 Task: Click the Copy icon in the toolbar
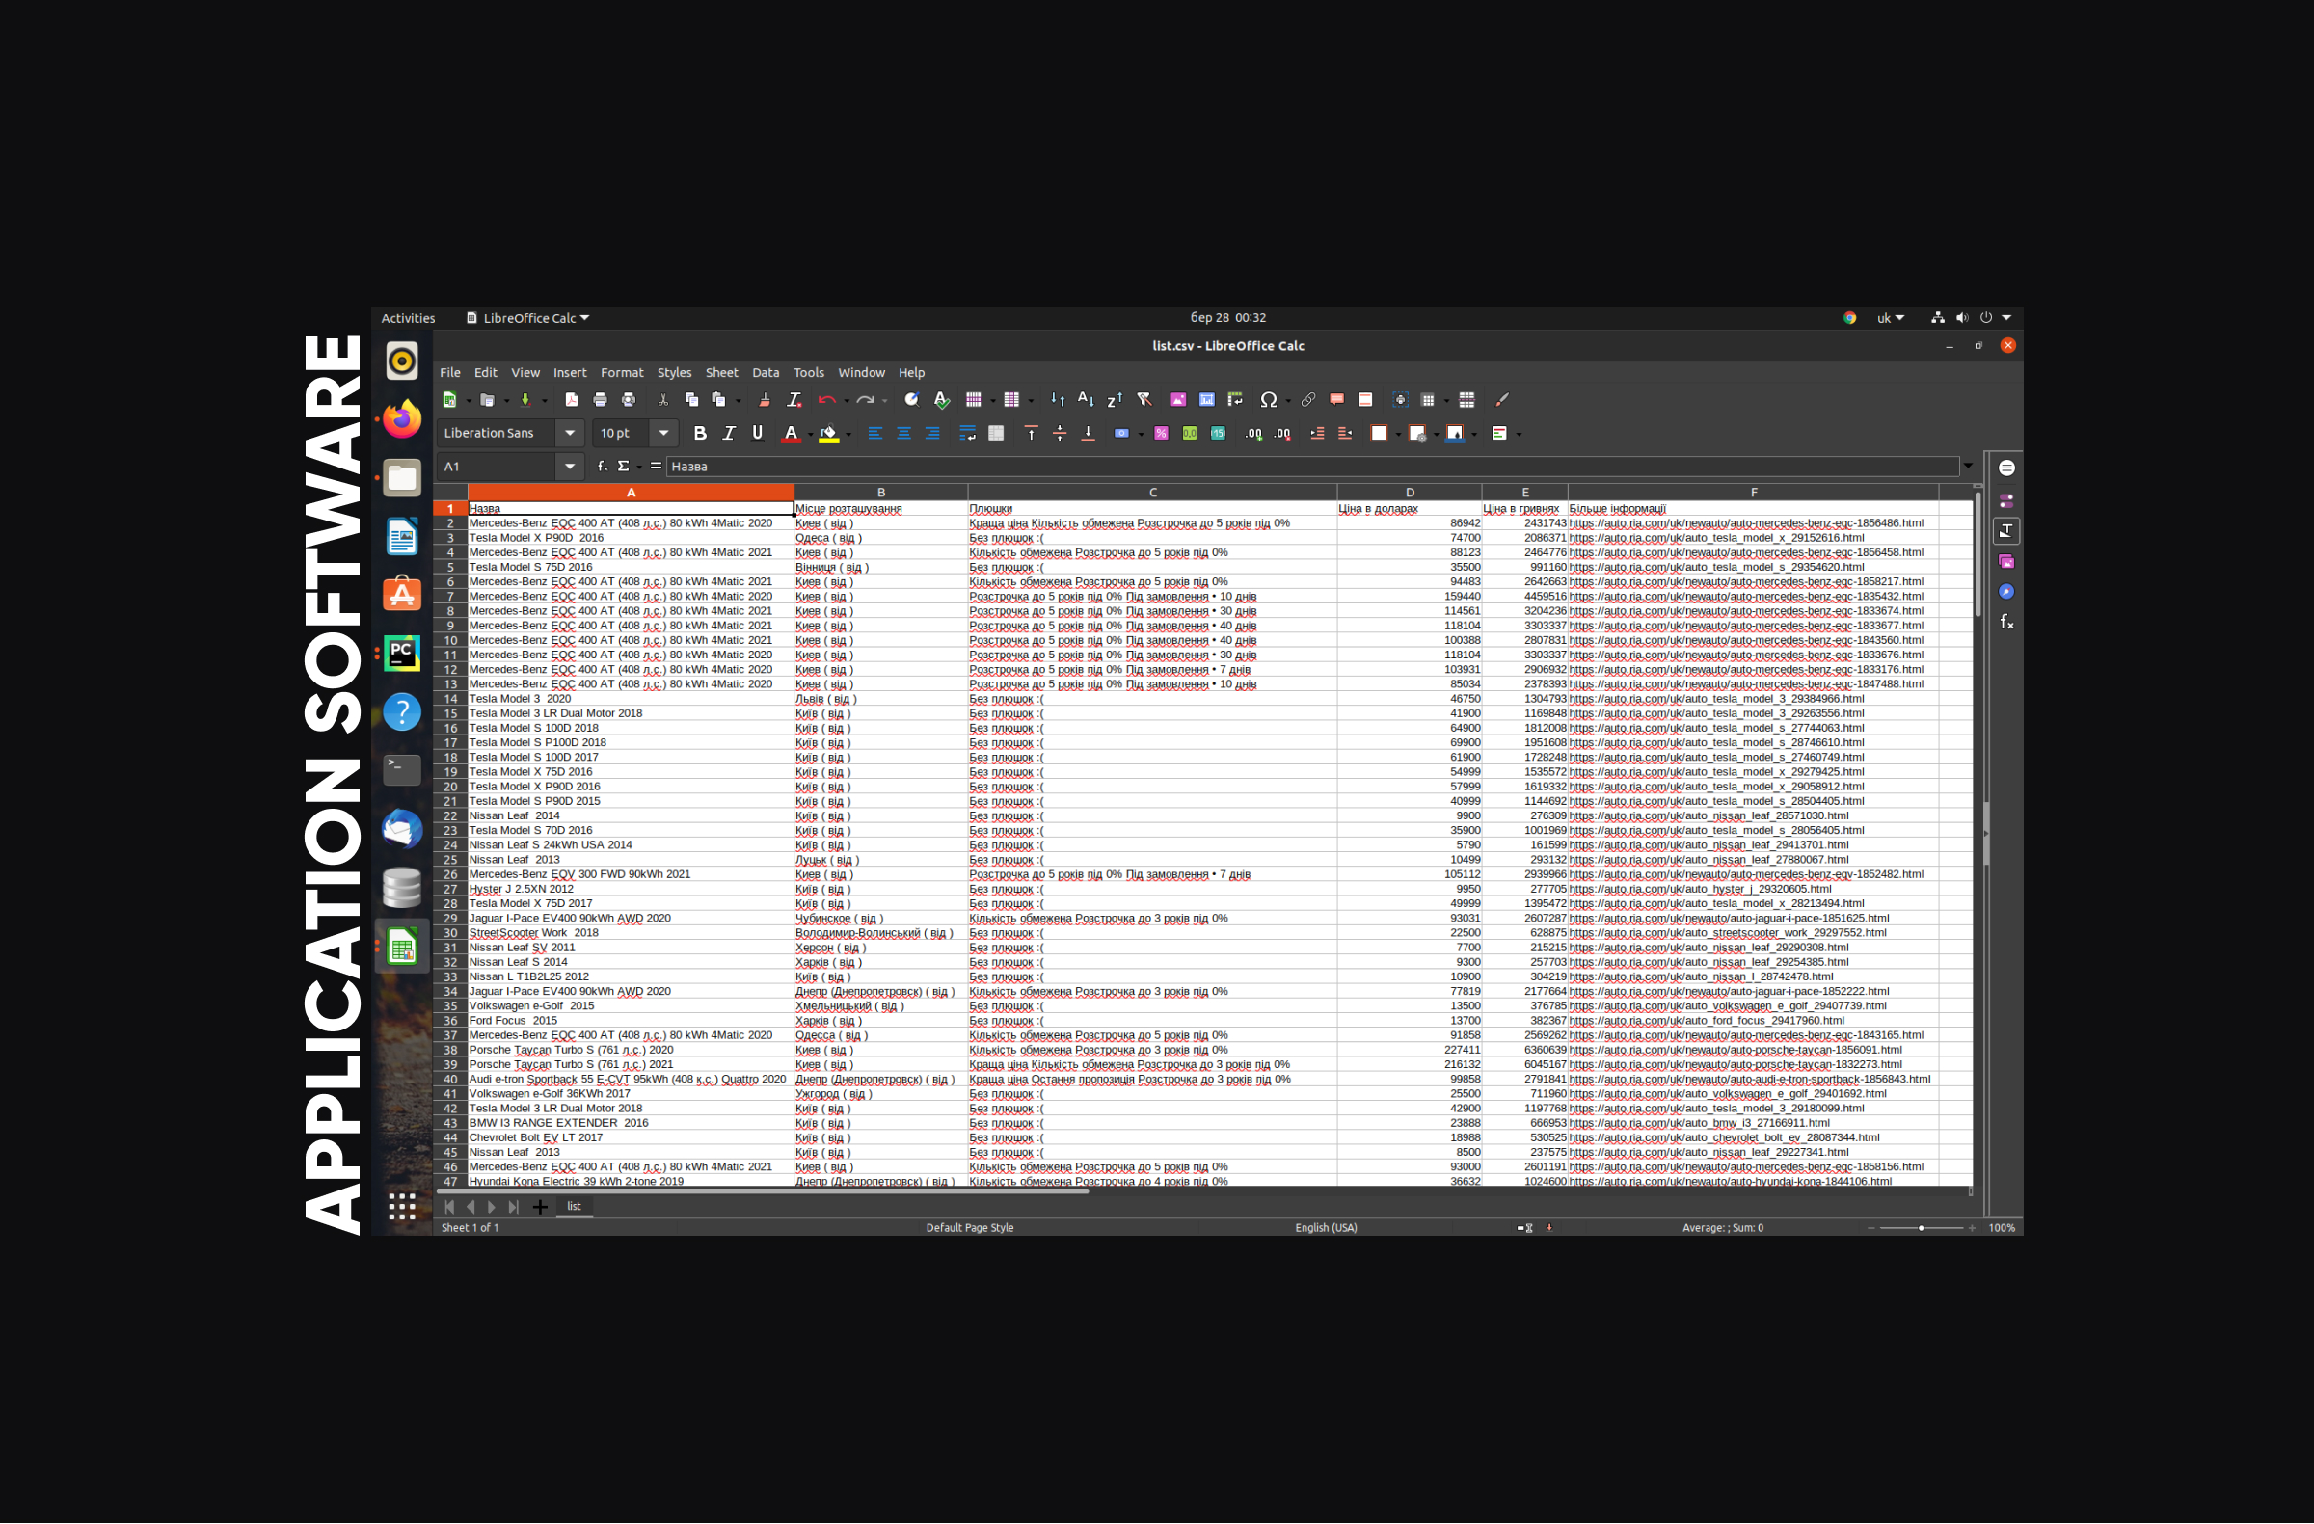(x=691, y=399)
